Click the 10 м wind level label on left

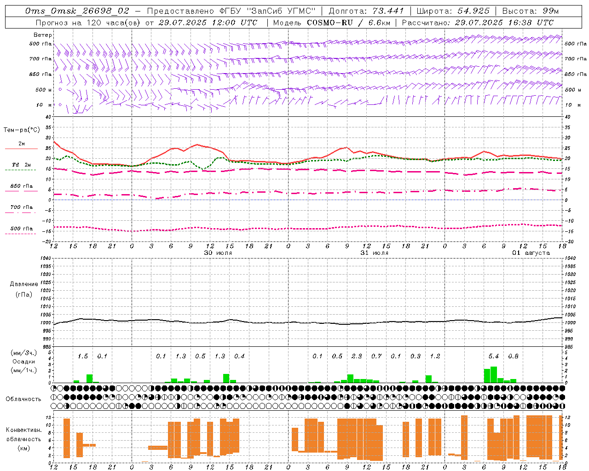[x=44, y=105]
